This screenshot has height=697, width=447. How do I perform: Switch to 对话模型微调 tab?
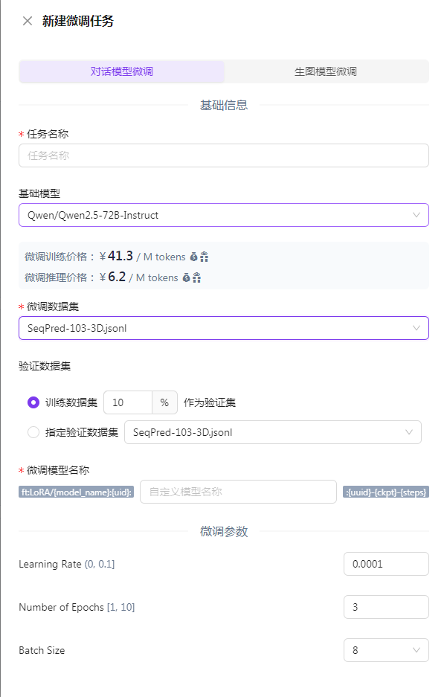[122, 71]
